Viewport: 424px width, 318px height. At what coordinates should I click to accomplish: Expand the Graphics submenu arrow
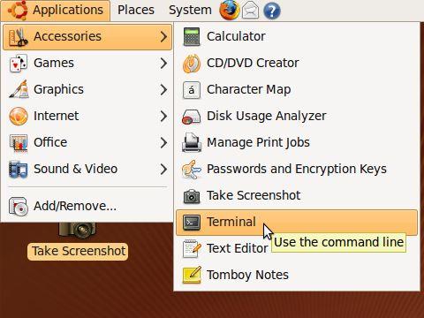coord(163,89)
